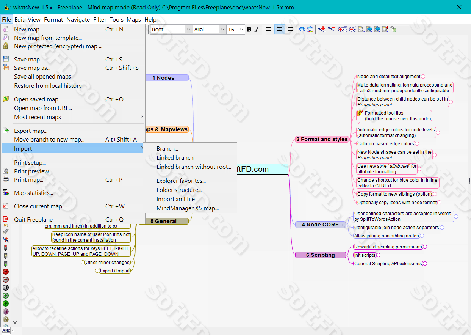Toggle fold circle beside 'Other minor changes' node
Image resolution: width=471 pixels, height=335 pixels.
83,263
